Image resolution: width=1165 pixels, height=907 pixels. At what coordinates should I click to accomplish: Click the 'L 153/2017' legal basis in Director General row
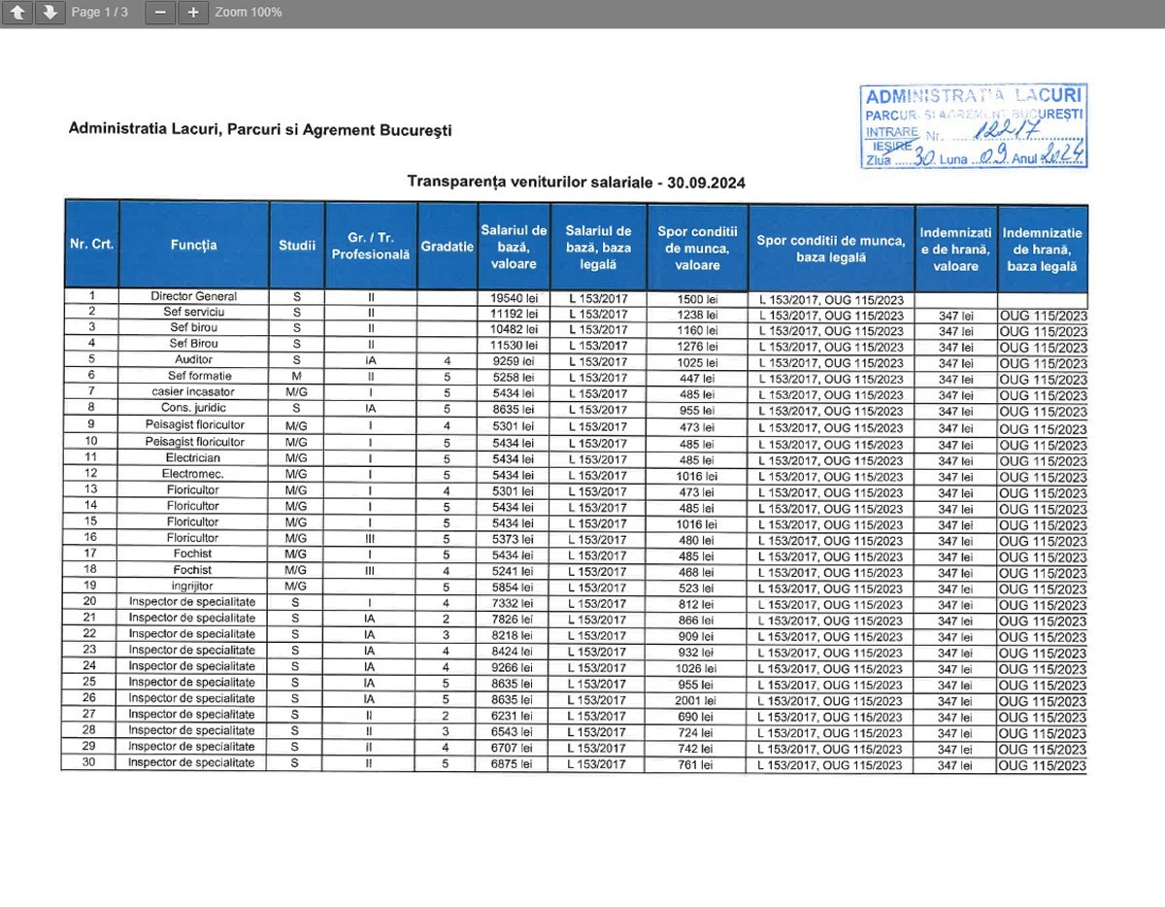[598, 298]
